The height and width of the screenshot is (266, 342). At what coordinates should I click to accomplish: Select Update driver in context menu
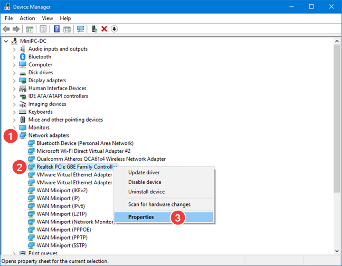click(x=144, y=173)
